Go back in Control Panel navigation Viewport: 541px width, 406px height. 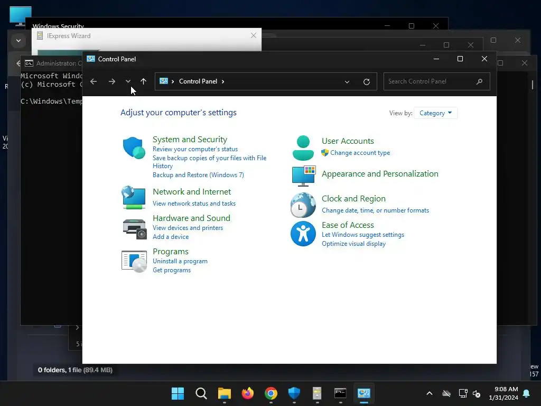coord(94,81)
